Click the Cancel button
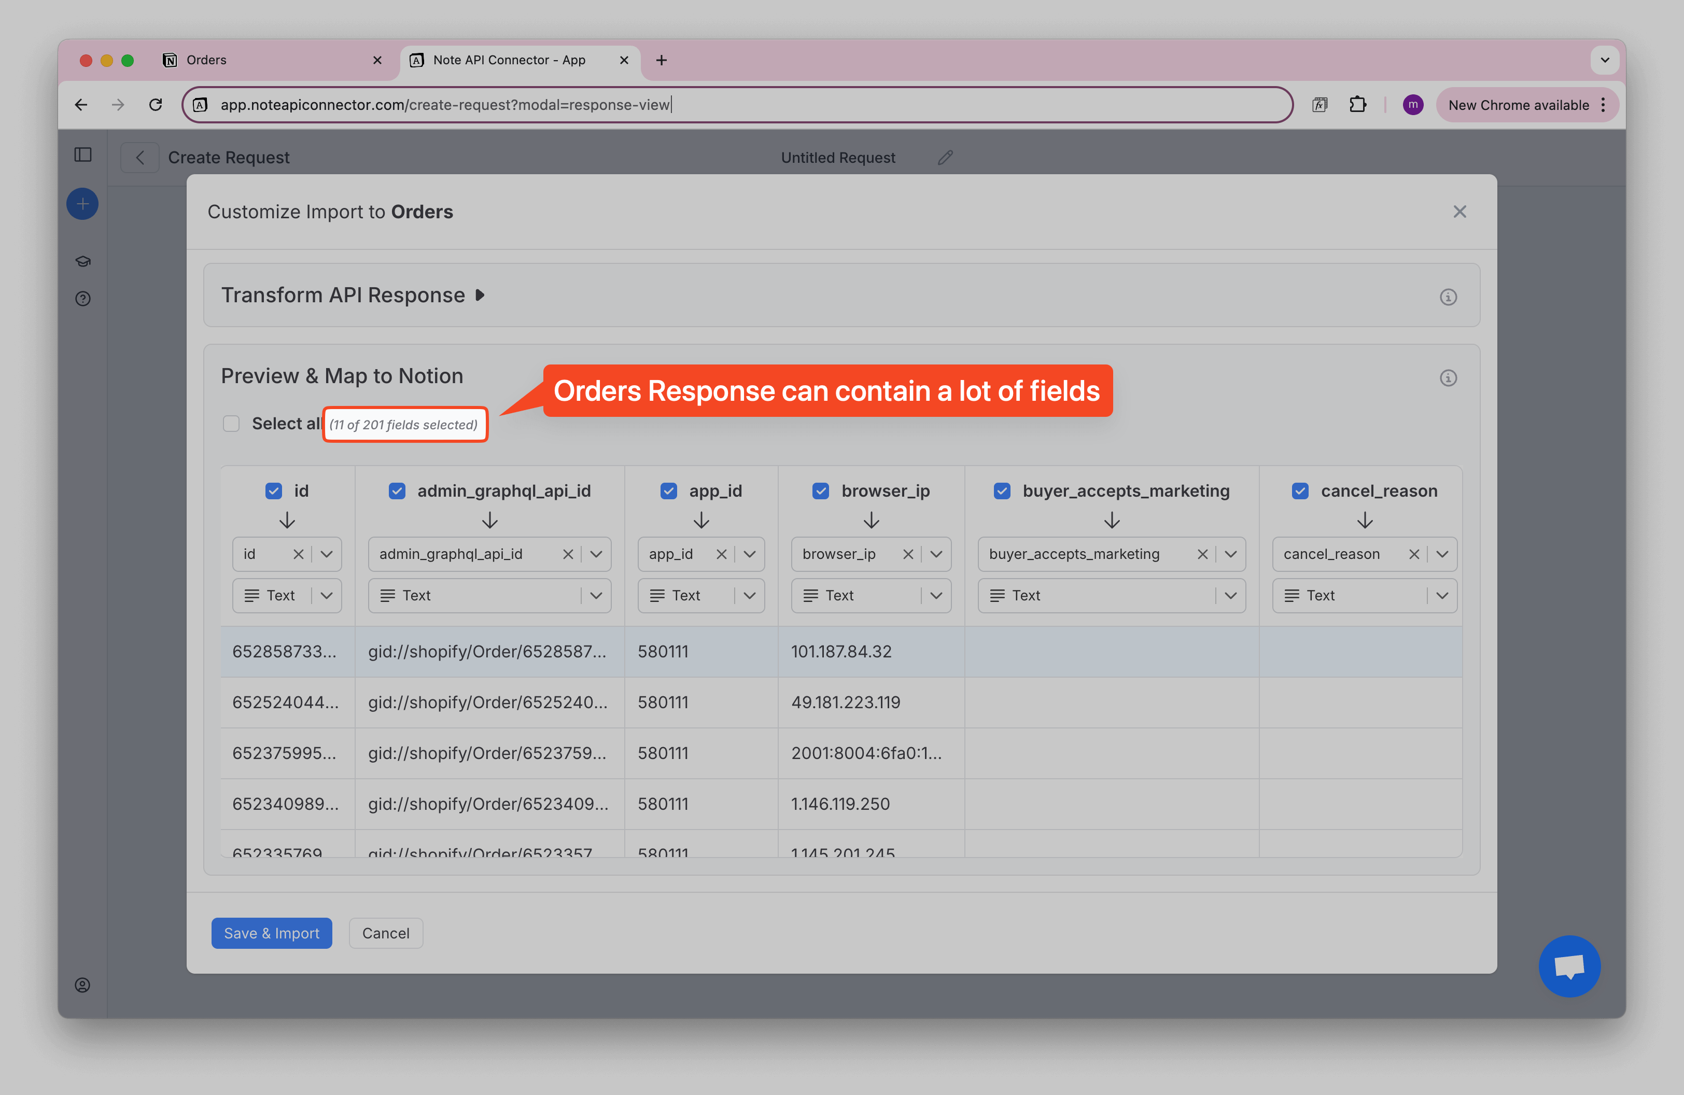This screenshot has height=1095, width=1684. point(386,933)
